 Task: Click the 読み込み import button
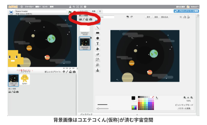click(x=165, y=17)
